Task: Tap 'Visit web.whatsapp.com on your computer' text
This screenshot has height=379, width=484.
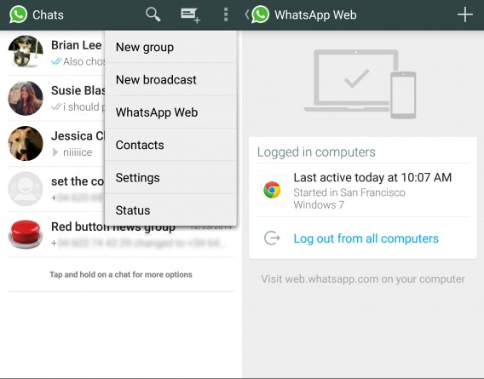Action: coord(363,279)
